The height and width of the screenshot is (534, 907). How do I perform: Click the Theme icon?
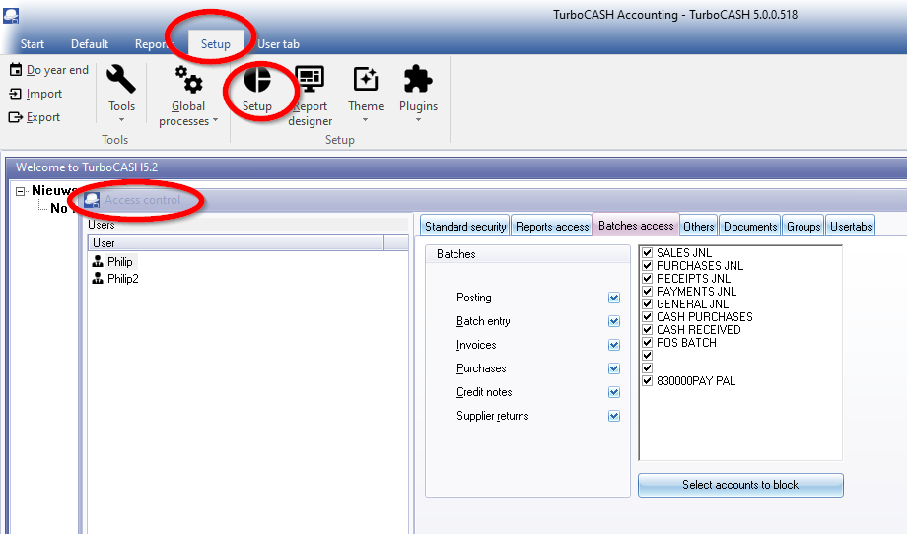pos(366,81)
